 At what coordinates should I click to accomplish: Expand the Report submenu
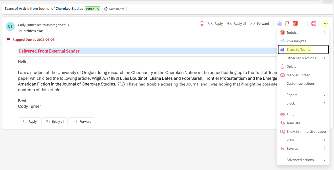point(303,95)
